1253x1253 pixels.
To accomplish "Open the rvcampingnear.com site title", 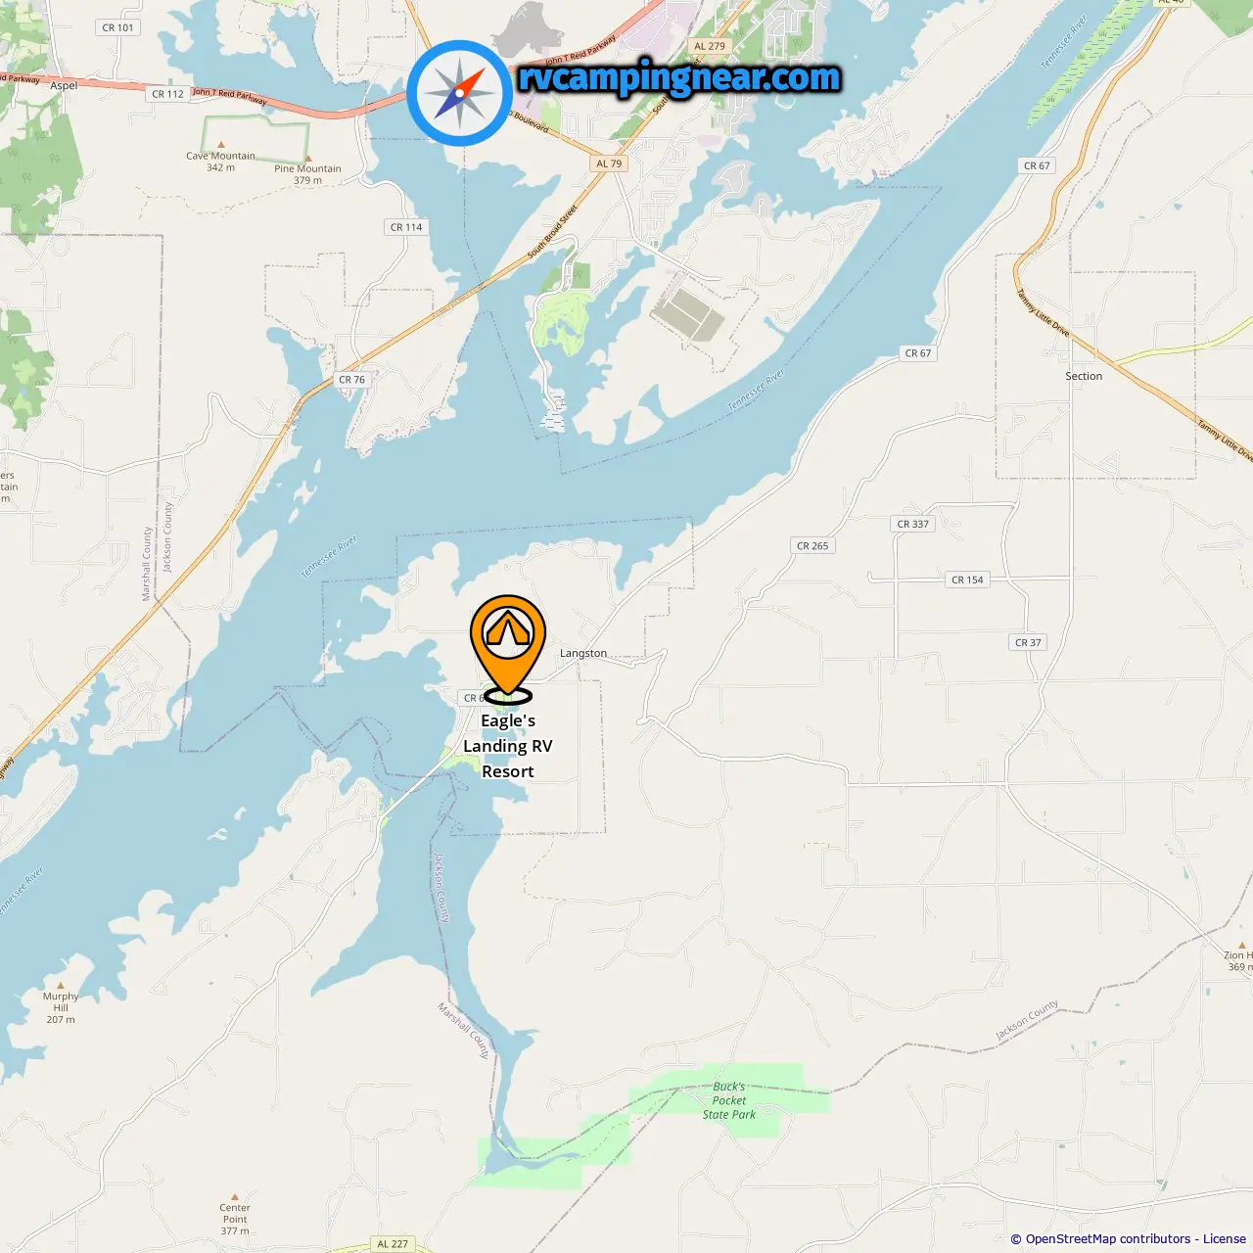I will click(x=679, y=78).
